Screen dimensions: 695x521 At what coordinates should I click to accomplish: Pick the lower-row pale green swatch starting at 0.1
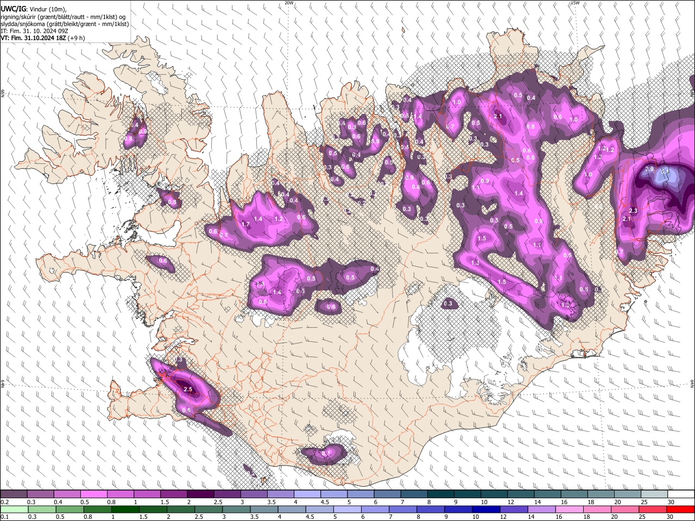(15, 509)
